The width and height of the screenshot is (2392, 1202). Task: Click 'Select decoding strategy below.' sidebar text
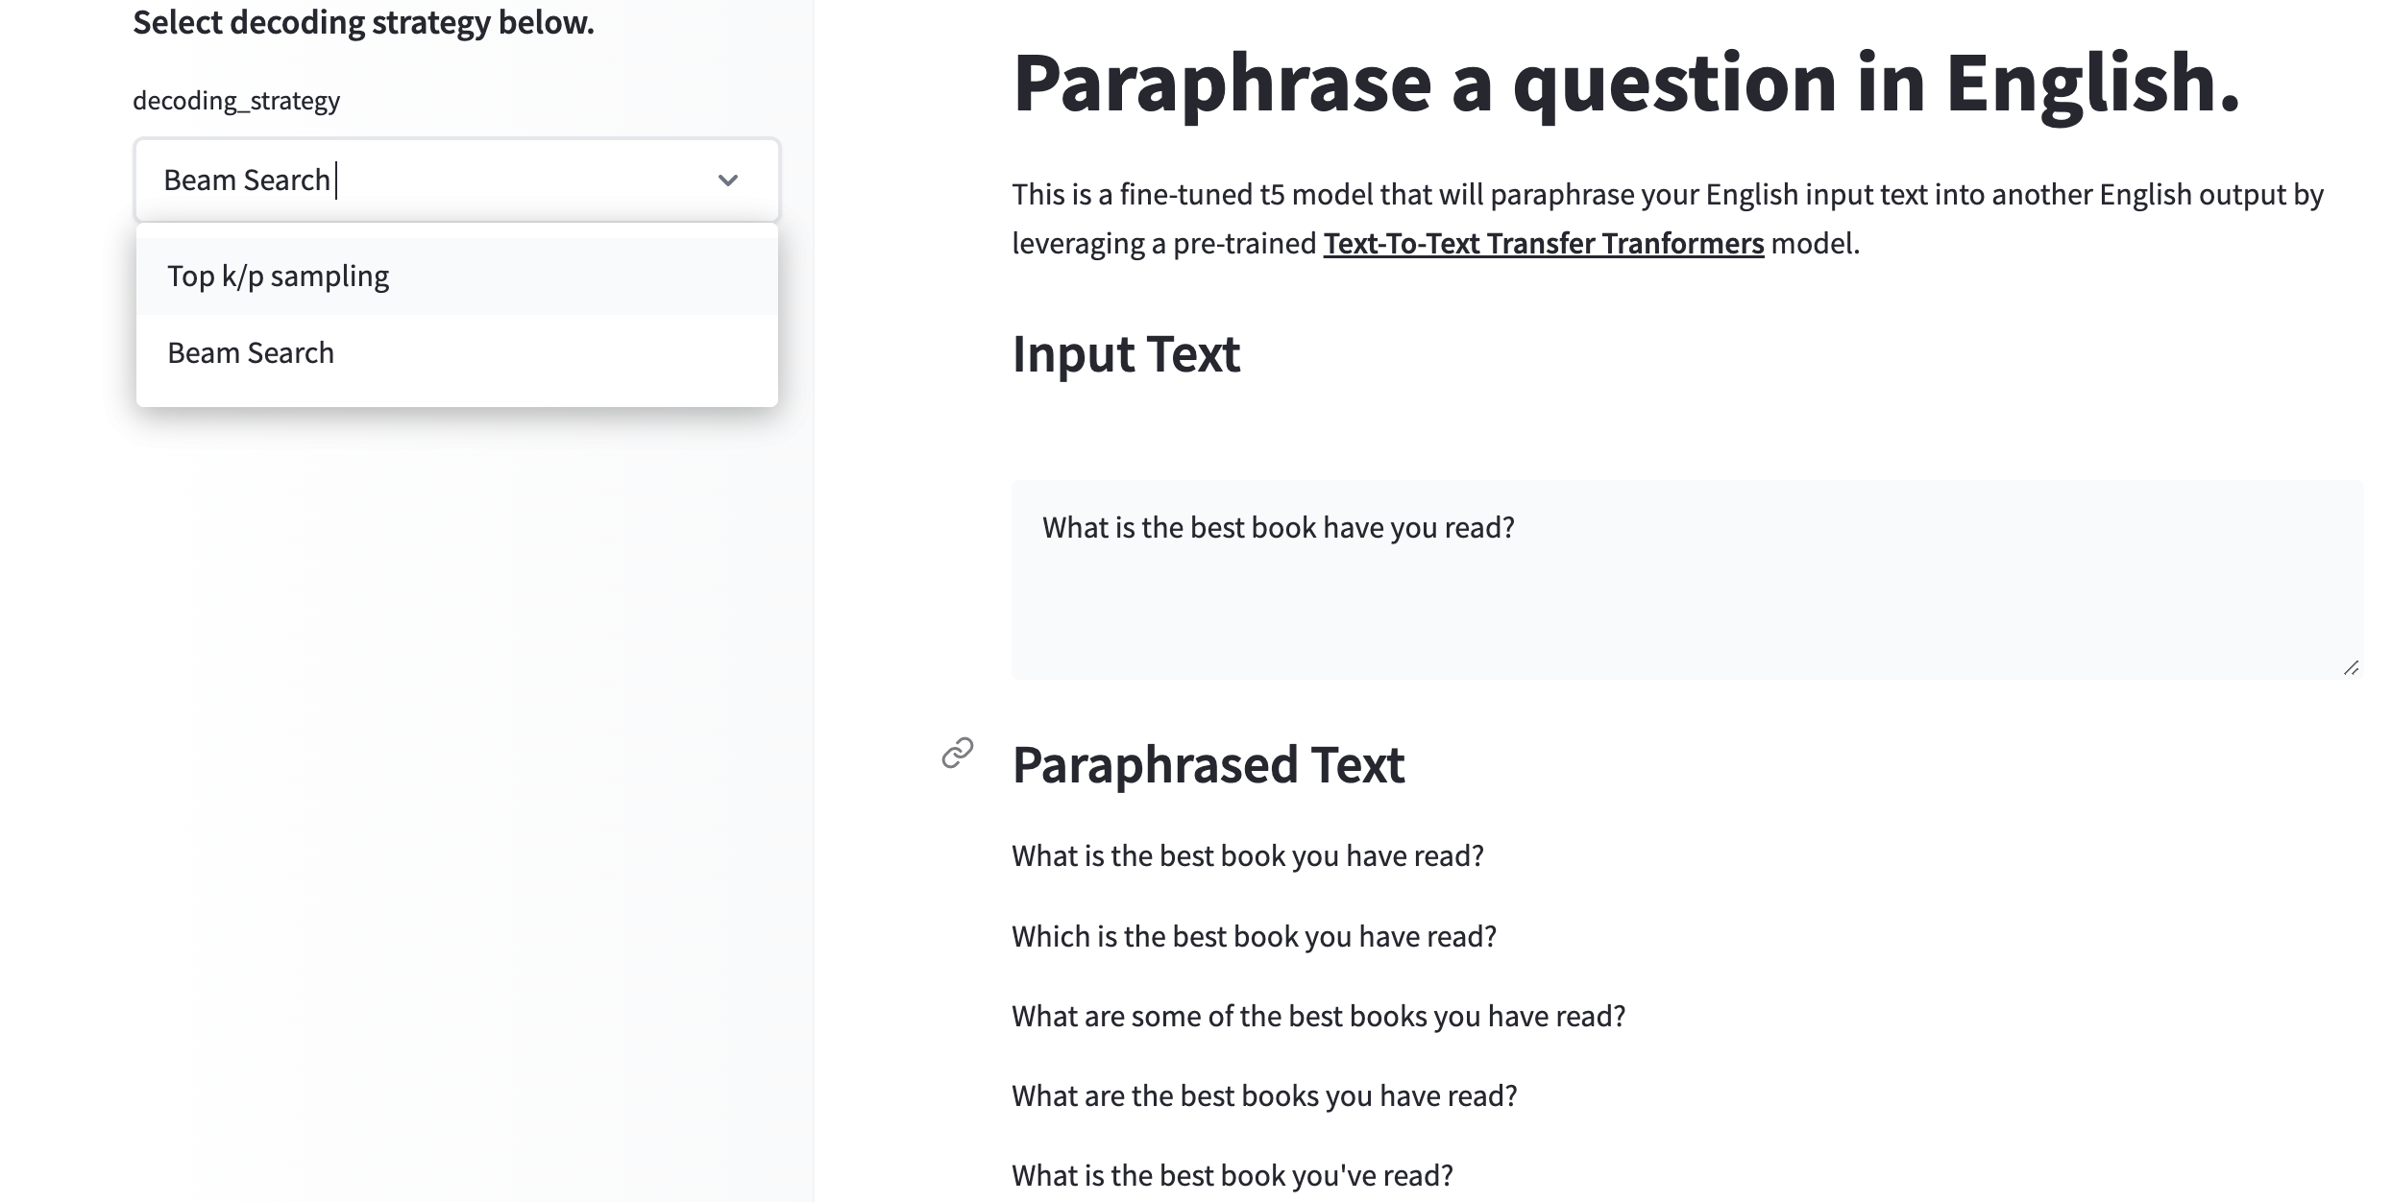pyautogui.click(x=363, y=22)
